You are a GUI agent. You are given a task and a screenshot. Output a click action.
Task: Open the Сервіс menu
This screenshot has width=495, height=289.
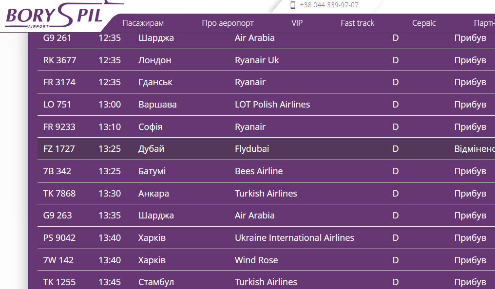pyautogui.click(x=424, y=23)
